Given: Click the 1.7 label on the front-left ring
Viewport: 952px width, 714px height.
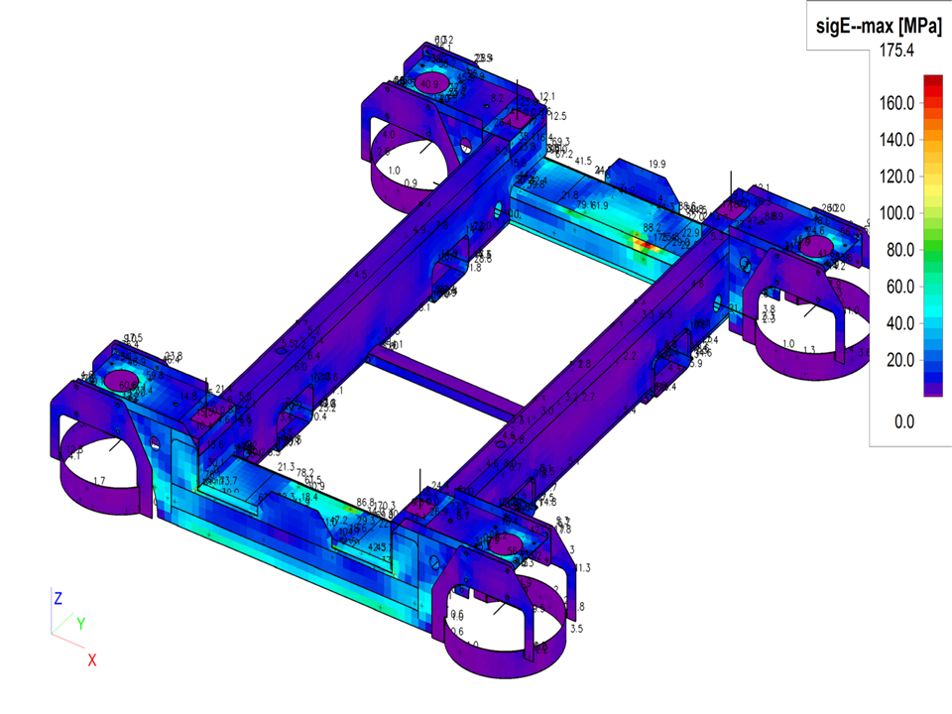Looking at the screenshot, I should (x=98, y=481).
